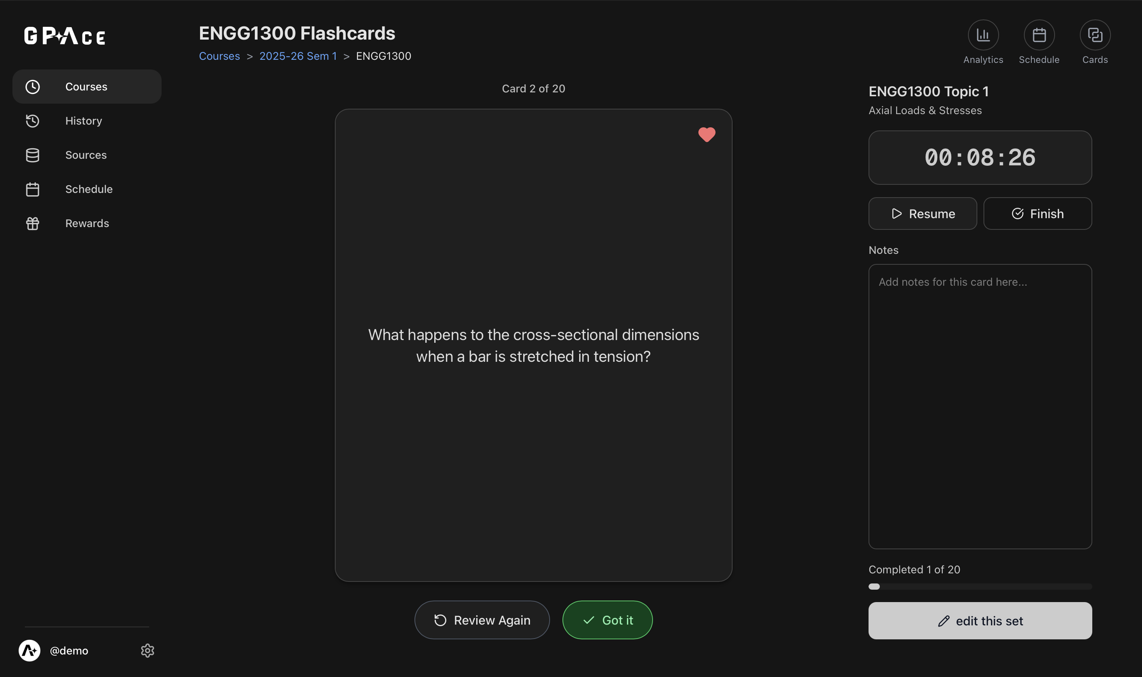Viewport: 1142px width, 677px height.
Task: Toggle the heart favorite on the card
Action: tap(707, 135)
